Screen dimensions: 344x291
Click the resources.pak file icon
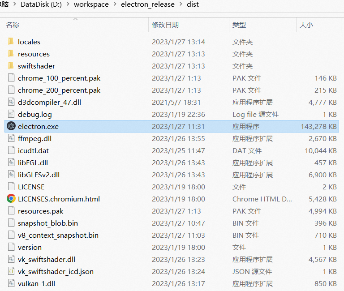(x=11, y=211)
